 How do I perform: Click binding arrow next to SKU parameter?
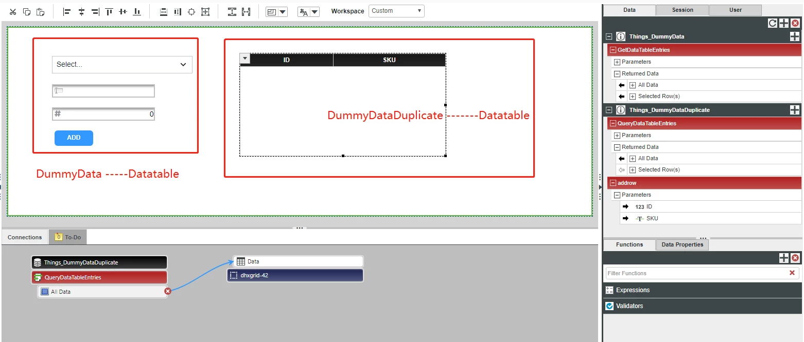pos(625,218)
